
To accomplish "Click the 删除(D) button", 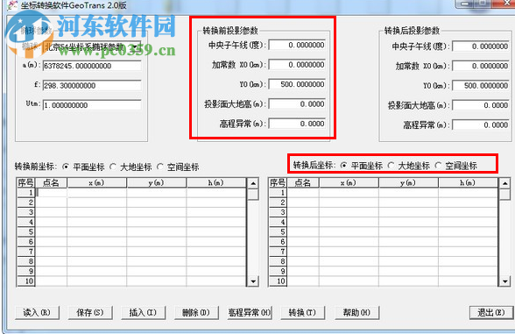I will click(x=196, y=313).
